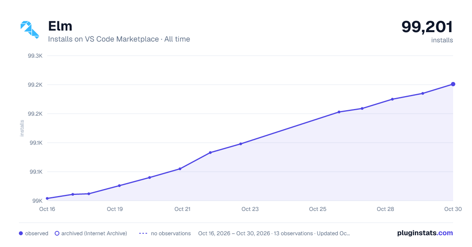The image size is (472, 247).
Task: Click the Oct 23 x-axis label
Action: (250, 209)
